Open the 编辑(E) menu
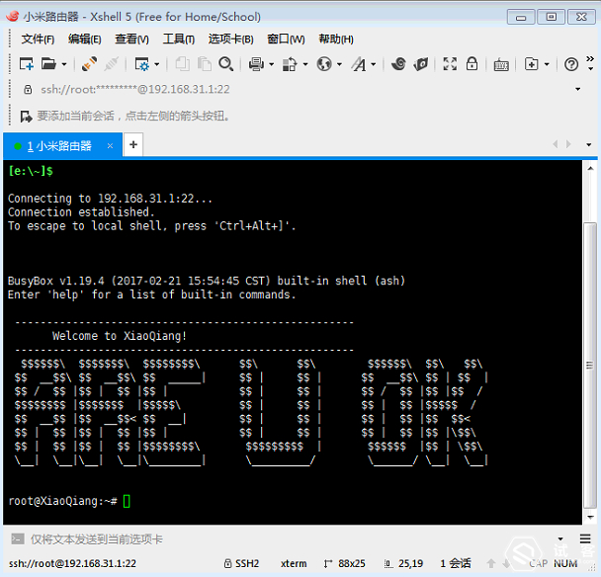The width and height of the screenshot is (601, 577). (x=85, y=39)
